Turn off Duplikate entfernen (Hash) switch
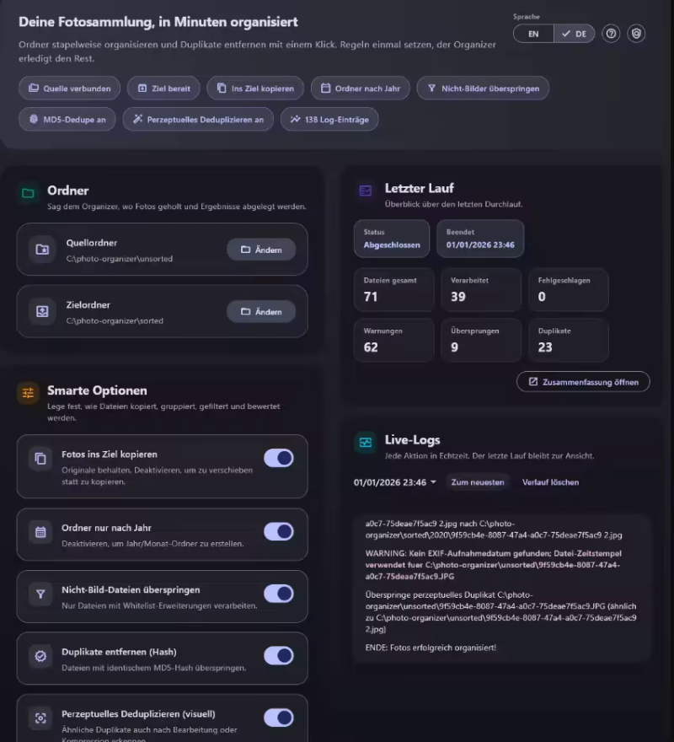 tap(279, 655)
